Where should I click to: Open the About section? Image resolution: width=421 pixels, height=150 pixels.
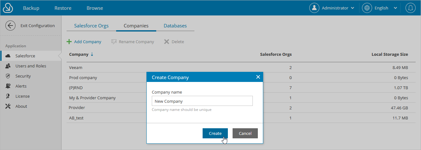coord(31,107)
